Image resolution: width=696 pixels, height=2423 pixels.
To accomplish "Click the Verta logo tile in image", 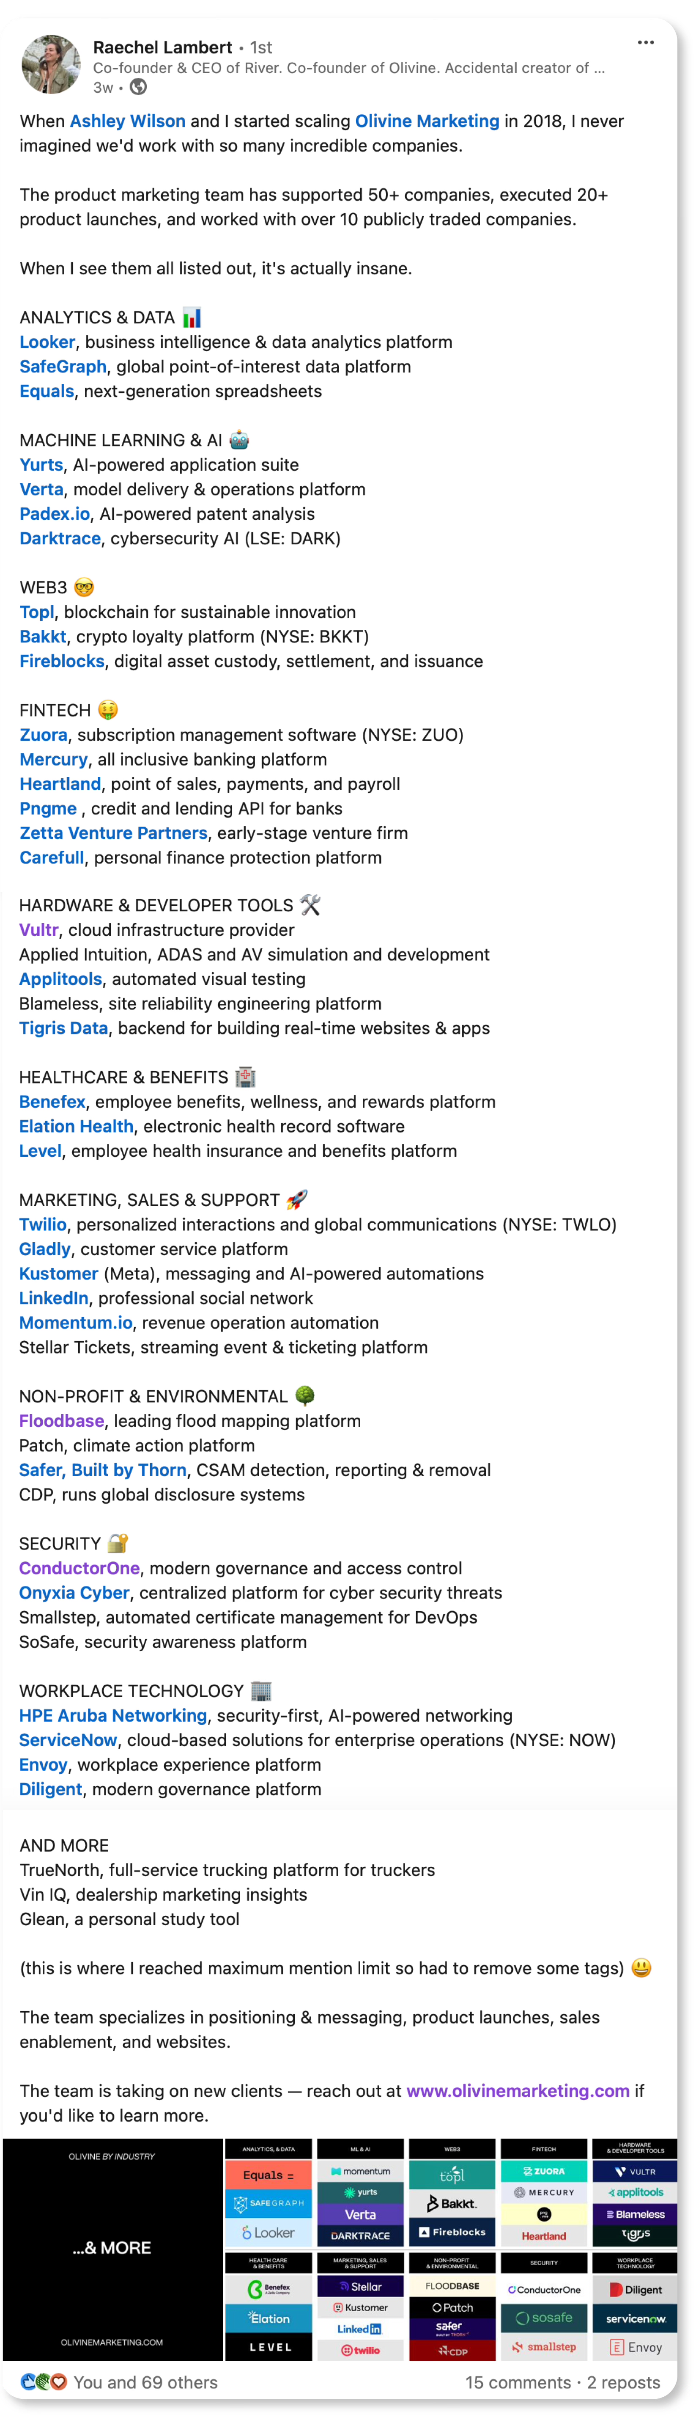I will tap(361, 2214).
